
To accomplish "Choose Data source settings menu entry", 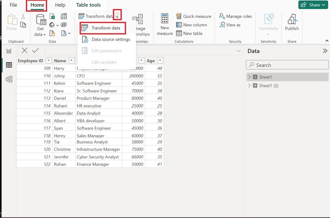I will (110, 39).
